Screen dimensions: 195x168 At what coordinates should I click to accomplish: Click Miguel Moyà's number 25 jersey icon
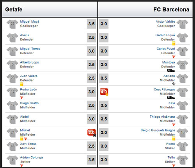[12, 24]
